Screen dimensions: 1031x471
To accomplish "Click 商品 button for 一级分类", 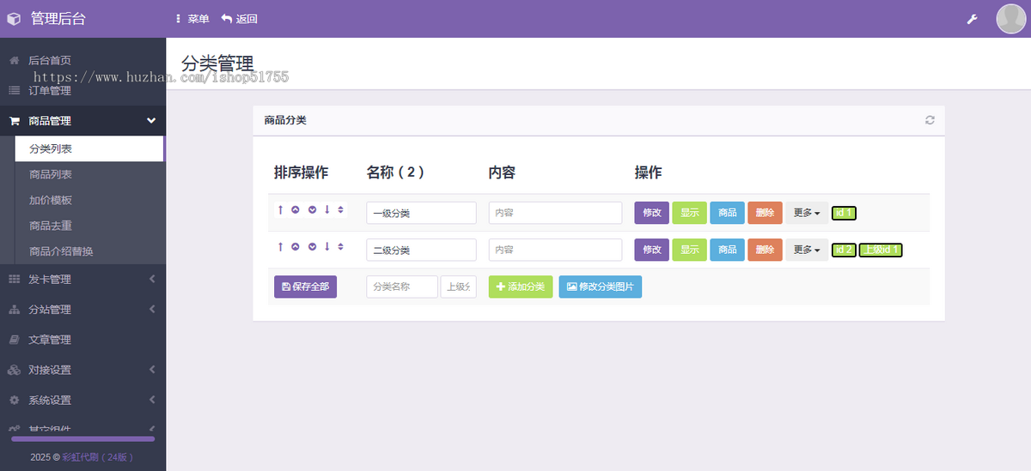I will 727,213.
